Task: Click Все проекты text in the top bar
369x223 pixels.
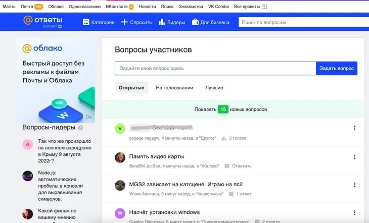Action: [247, 7]
